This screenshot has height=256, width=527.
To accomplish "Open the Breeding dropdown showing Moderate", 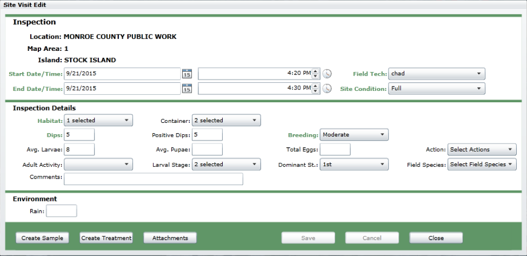I will tap(354, 135).
